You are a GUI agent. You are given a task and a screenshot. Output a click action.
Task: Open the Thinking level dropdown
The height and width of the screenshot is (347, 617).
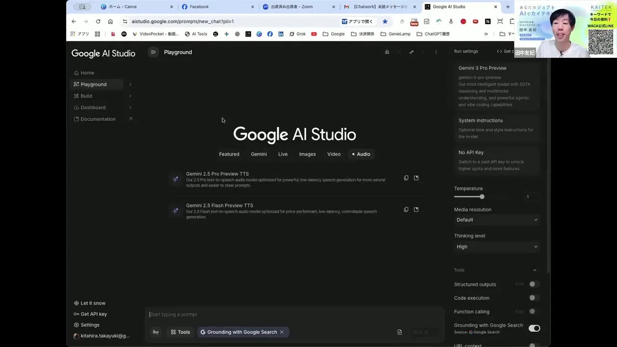click(x=496, y=246)
